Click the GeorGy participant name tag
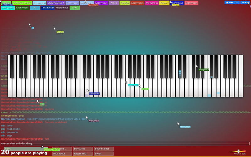 [125, 3]
